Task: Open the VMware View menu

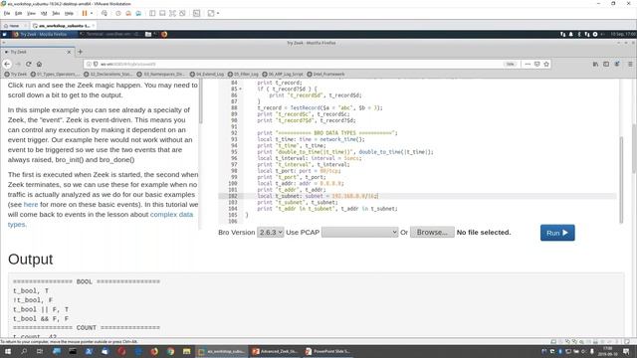Action: pyautogui.click(x=31, y=13)
